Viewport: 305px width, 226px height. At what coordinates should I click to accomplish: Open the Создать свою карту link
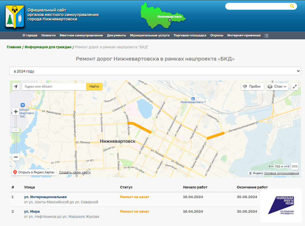click(x=75, y=172)
